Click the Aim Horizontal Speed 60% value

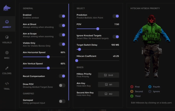click(x=63, y=53)
